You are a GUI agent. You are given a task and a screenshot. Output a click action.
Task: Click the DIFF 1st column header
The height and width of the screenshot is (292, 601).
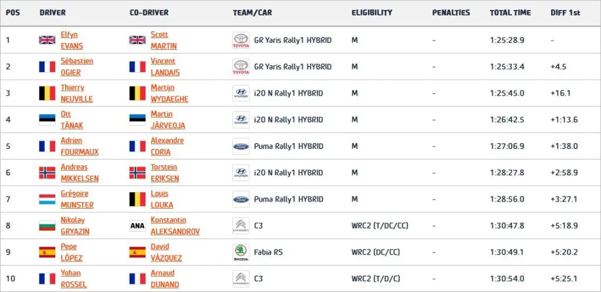click(x=565, y=13)
